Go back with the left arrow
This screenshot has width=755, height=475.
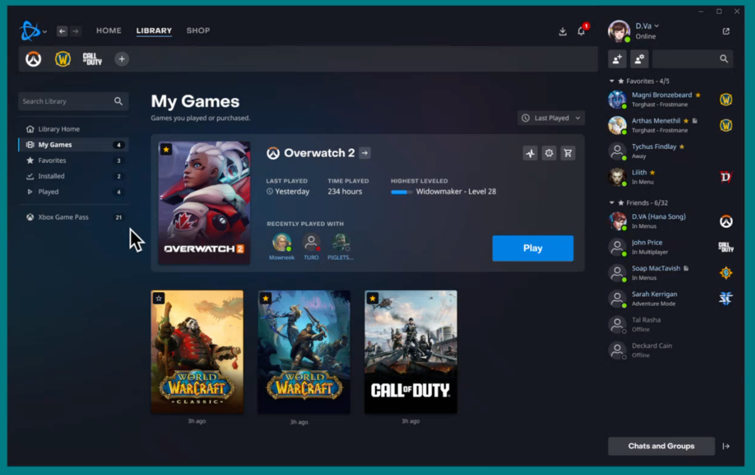point(62,31)
